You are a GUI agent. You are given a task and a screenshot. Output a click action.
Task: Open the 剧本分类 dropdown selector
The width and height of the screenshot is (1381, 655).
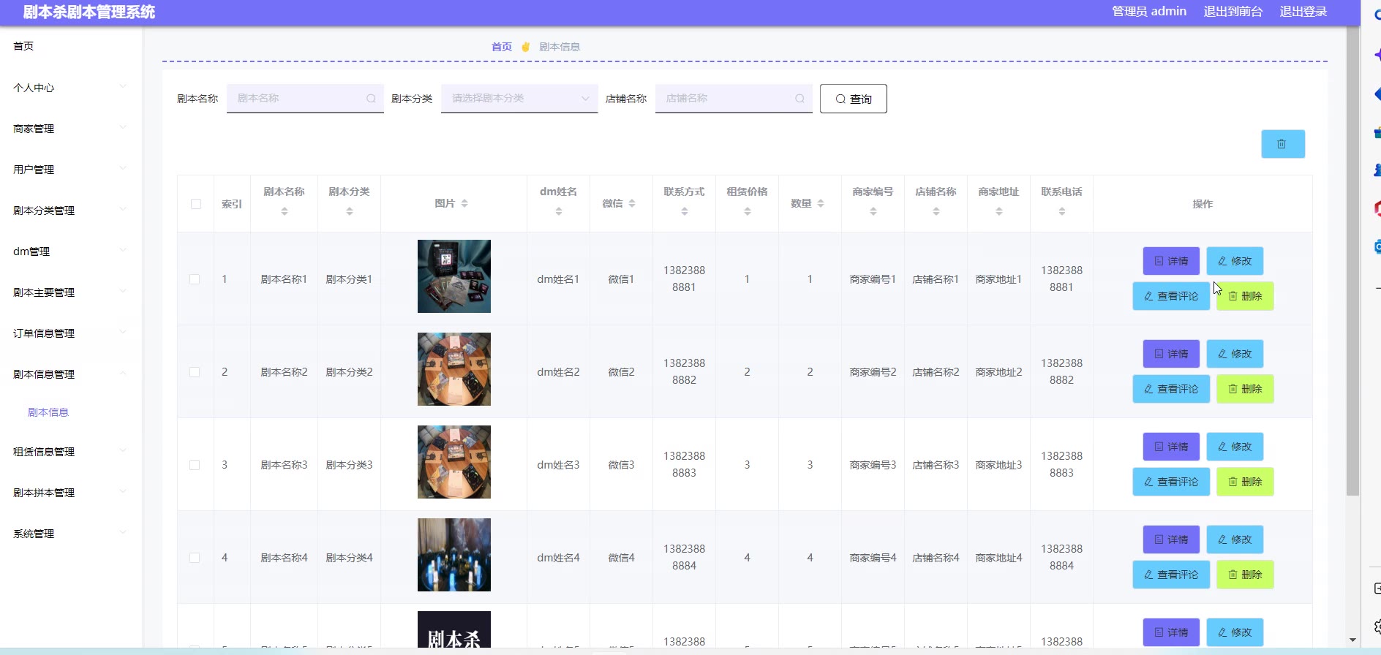519,99
